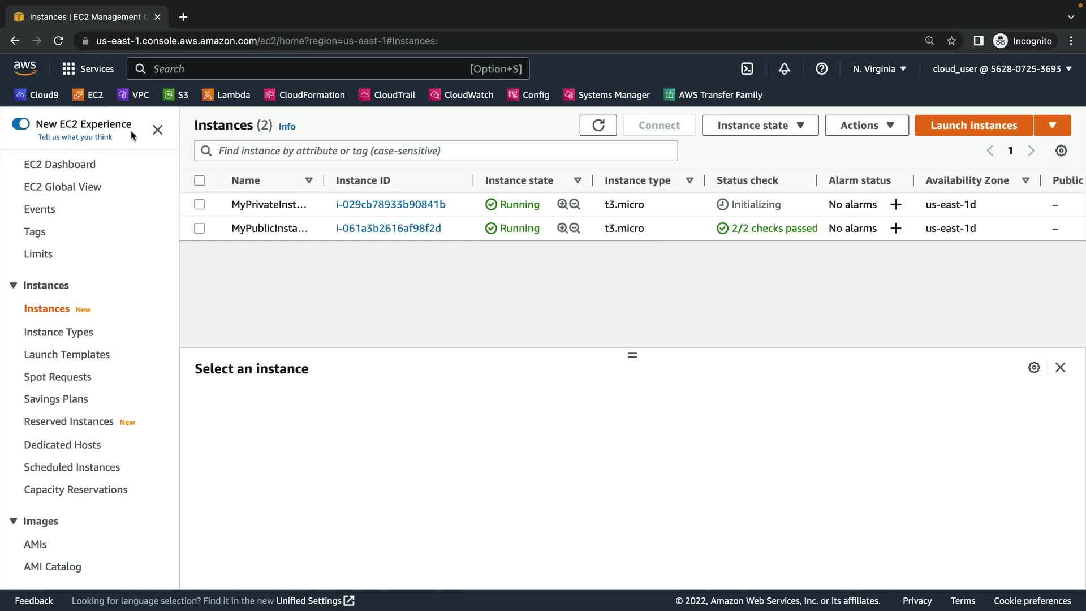Open the N. Virginia region selector
Image resolution: width=1086 pixels, height=611 pixels.
pyautogui.click(x=879, y=68)
